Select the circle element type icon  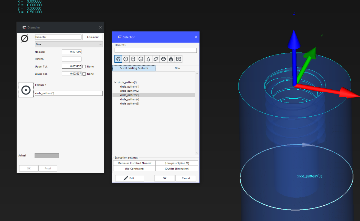tap(126, 59)
